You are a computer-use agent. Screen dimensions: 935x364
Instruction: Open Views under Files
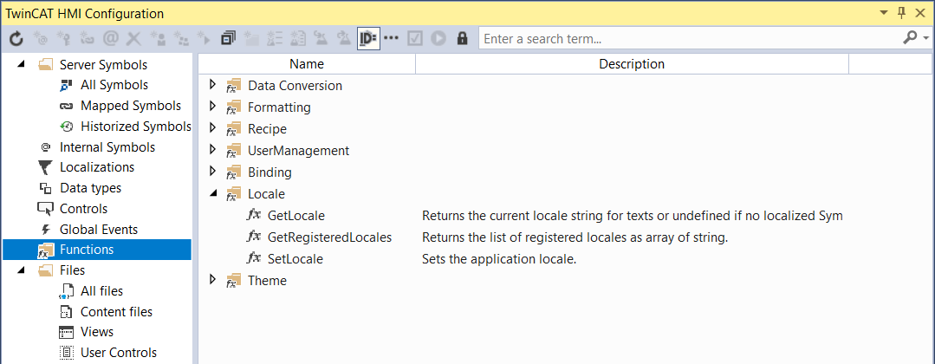[x=97, y=332]
